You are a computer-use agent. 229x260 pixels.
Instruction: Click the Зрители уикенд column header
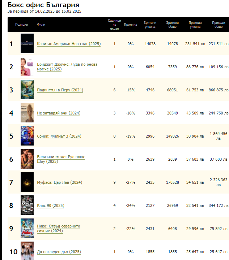(x=150, y=25)
